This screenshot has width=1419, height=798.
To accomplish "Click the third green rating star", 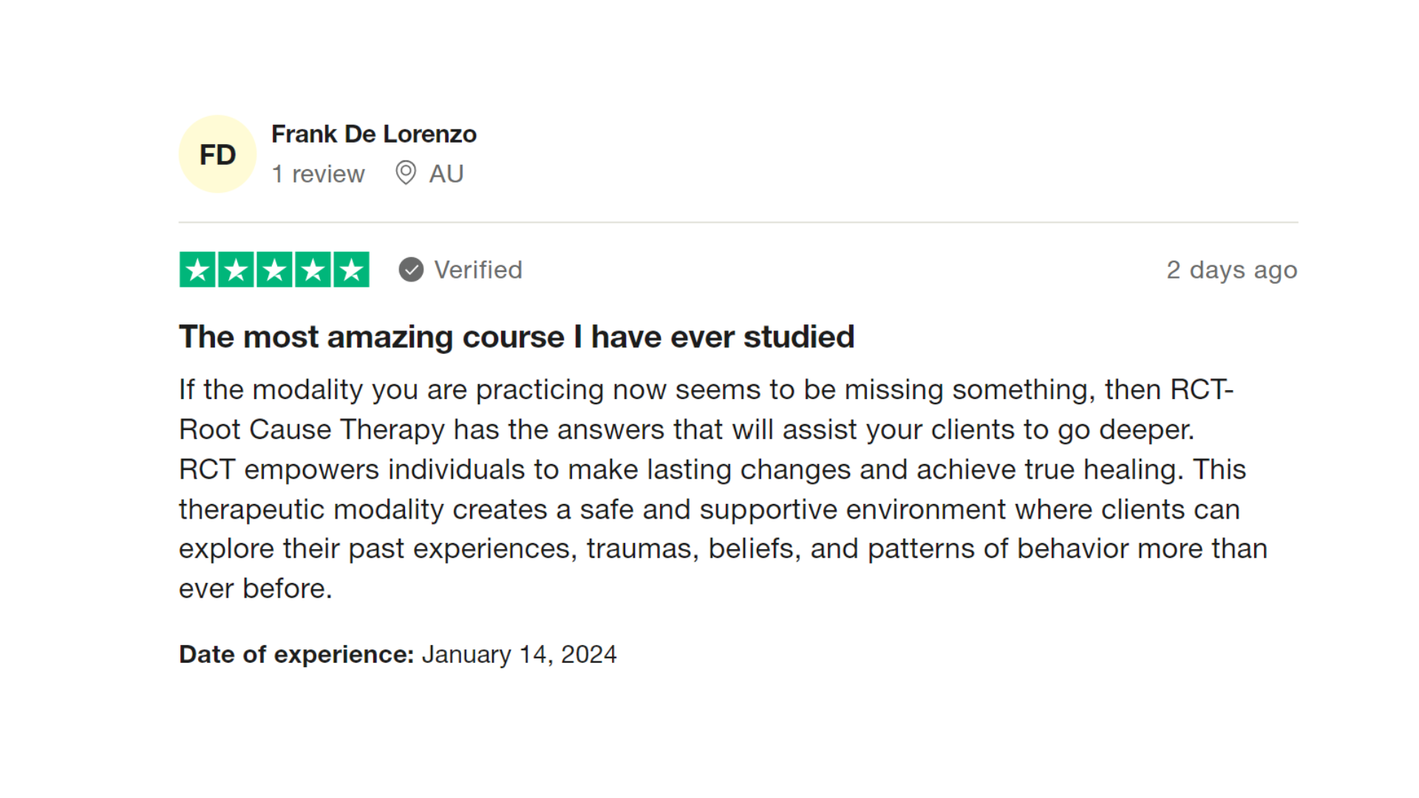I will tap(274, 270).
